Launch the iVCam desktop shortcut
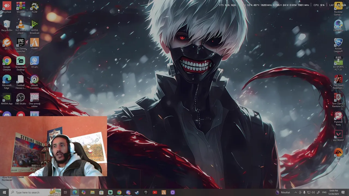The image size is (349, 196). (x=34, y=62)
